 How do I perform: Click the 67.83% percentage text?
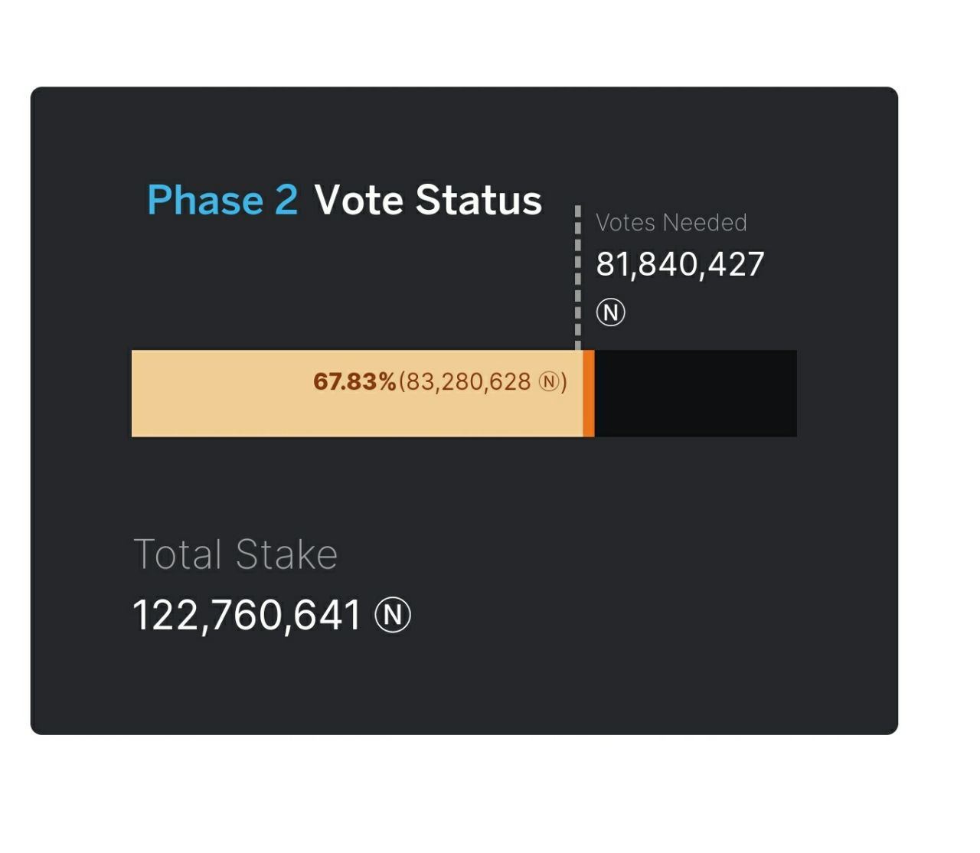[x=354, y=381]
